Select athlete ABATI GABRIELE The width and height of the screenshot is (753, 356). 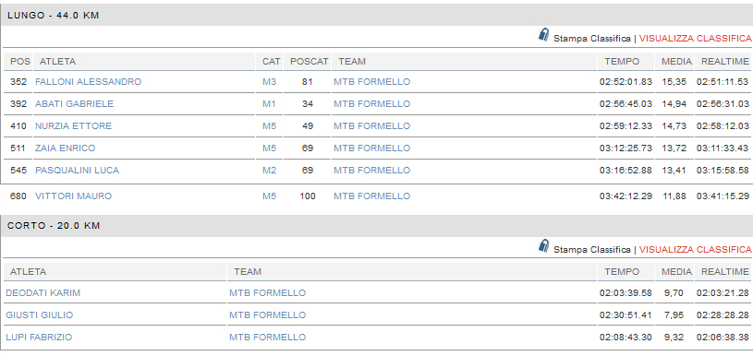pos(75,104)
